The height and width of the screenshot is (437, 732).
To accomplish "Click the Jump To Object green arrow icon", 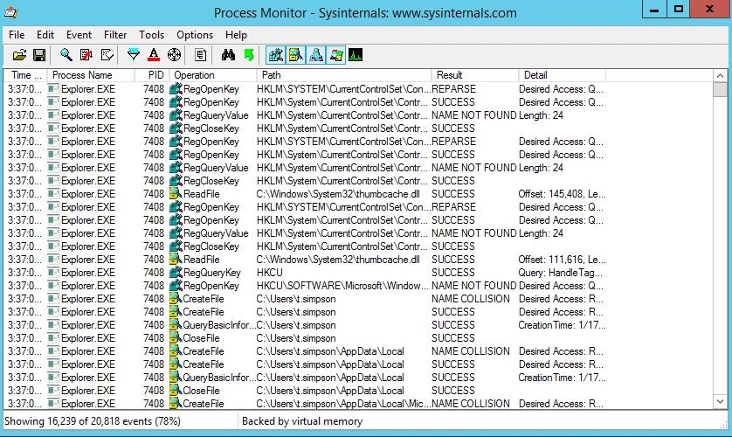I will pos(249,55).
